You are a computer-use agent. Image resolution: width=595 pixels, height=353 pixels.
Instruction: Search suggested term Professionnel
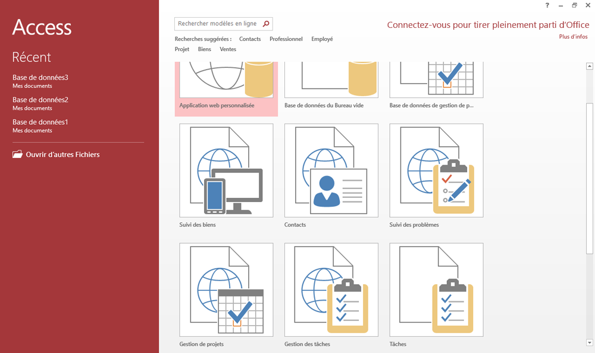(x=286, y=39)
